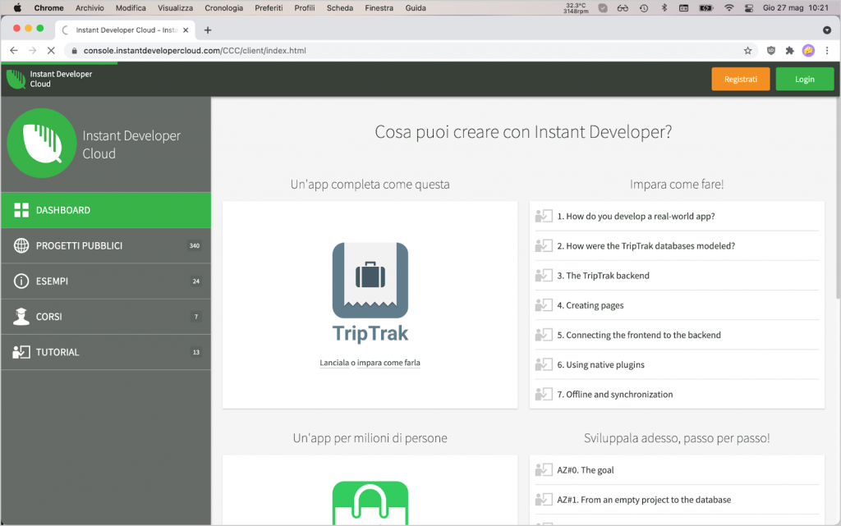Viewport: 841px width, 526px height.
Task: Click the 24 badge on Esempi
Action: 195,281
